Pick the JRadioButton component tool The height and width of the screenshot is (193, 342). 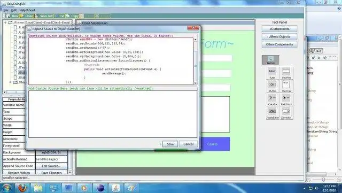[286, 100]
